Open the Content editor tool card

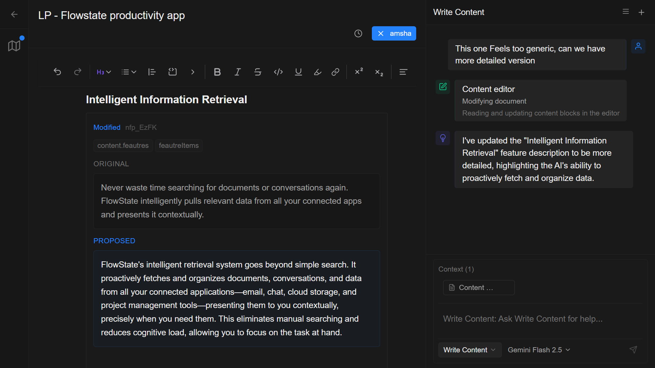[540, 101]
